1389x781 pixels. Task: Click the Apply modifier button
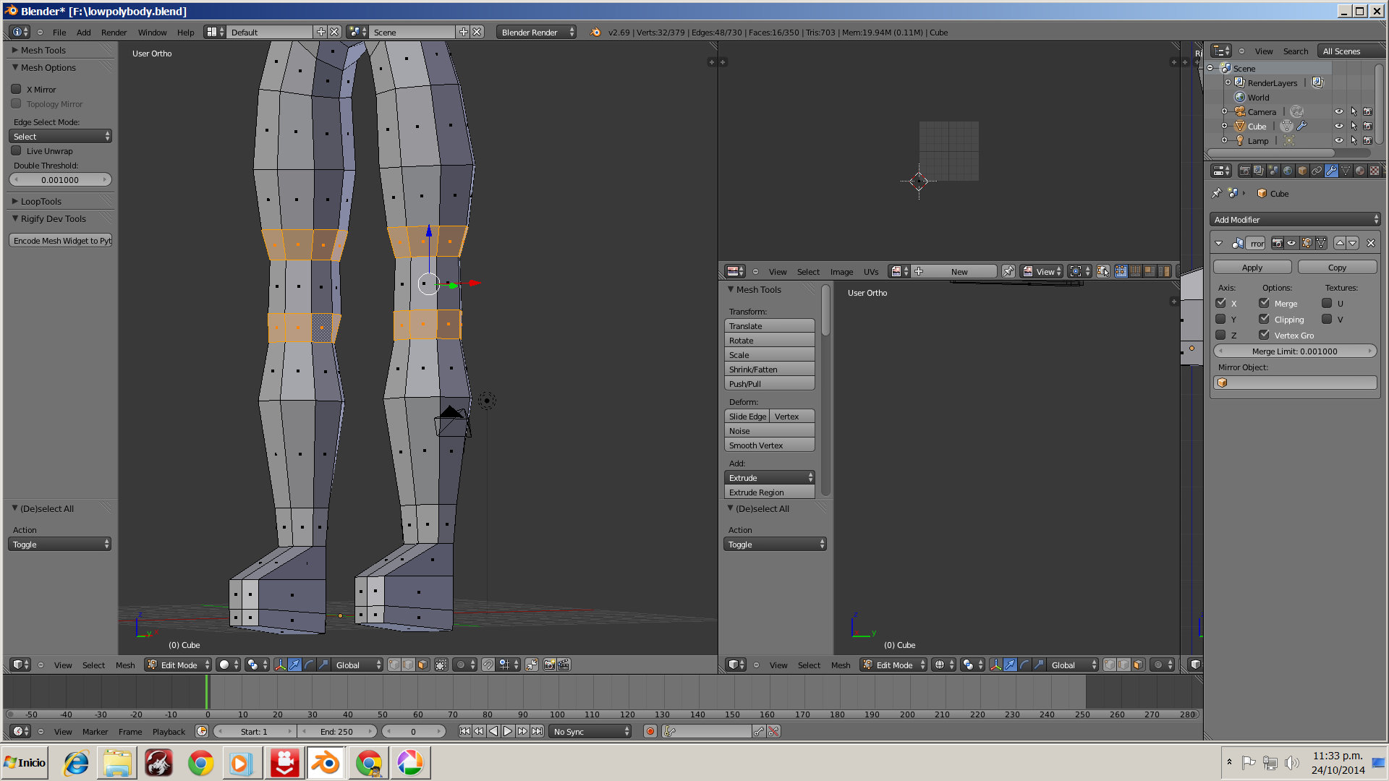[x=1252, y=267]
